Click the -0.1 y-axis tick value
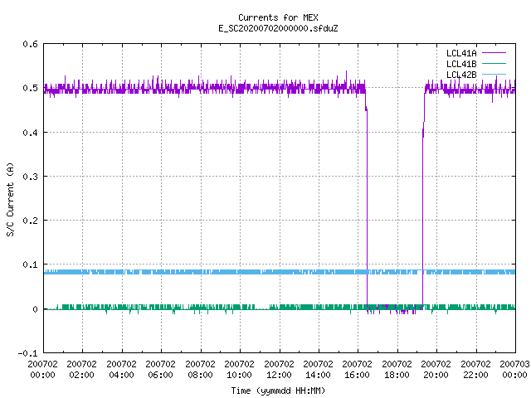 click(27, 353)
